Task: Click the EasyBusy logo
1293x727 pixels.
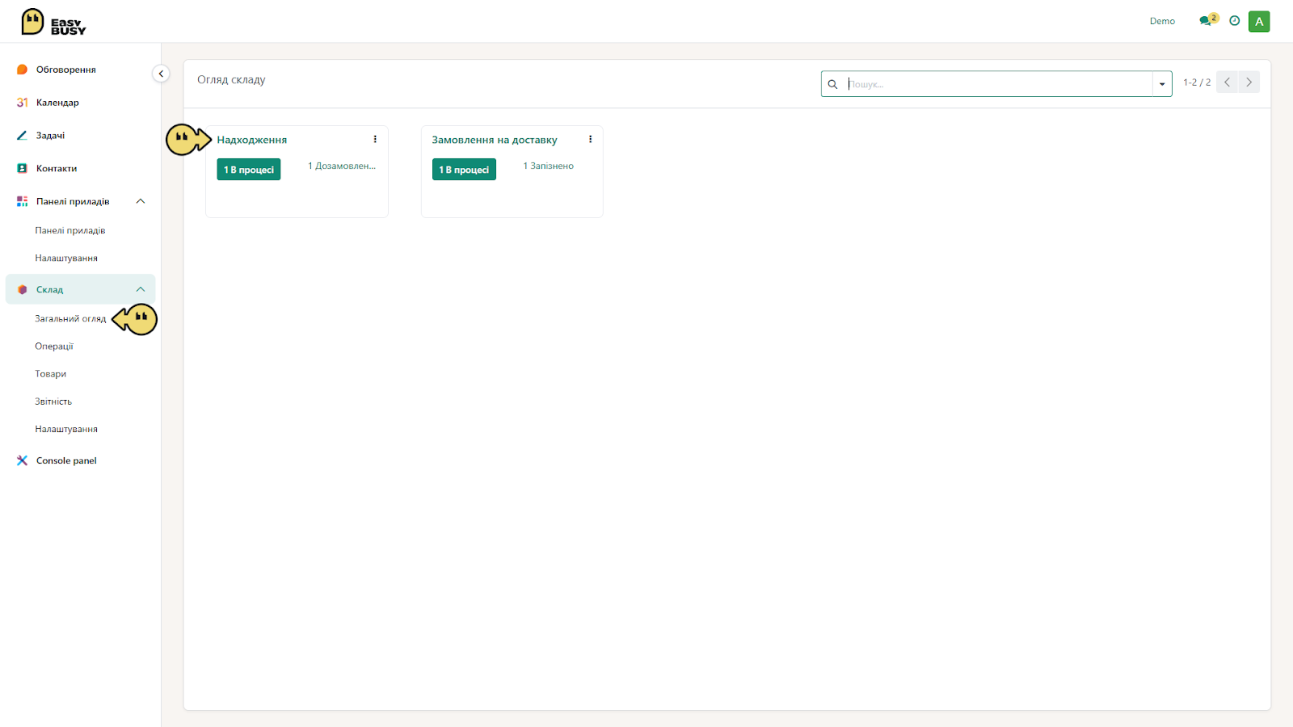Action: coord(53,22)
